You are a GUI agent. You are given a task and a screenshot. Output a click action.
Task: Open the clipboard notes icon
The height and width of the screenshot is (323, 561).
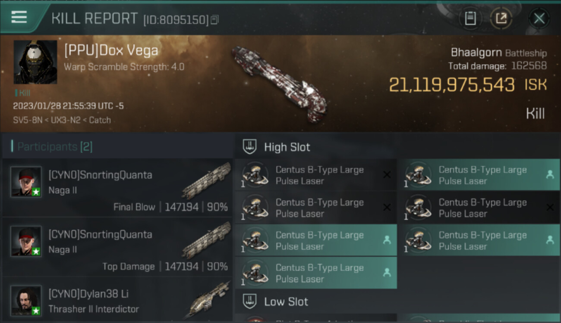[470, 19]
